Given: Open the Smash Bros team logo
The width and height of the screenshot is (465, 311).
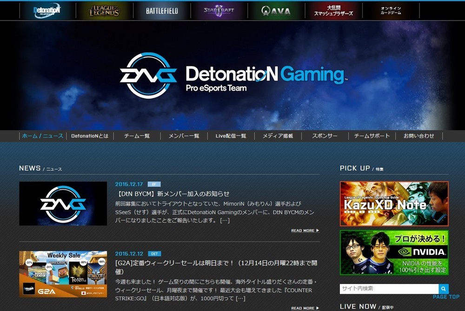Looking at the screenshot, I should coord(333,11).
